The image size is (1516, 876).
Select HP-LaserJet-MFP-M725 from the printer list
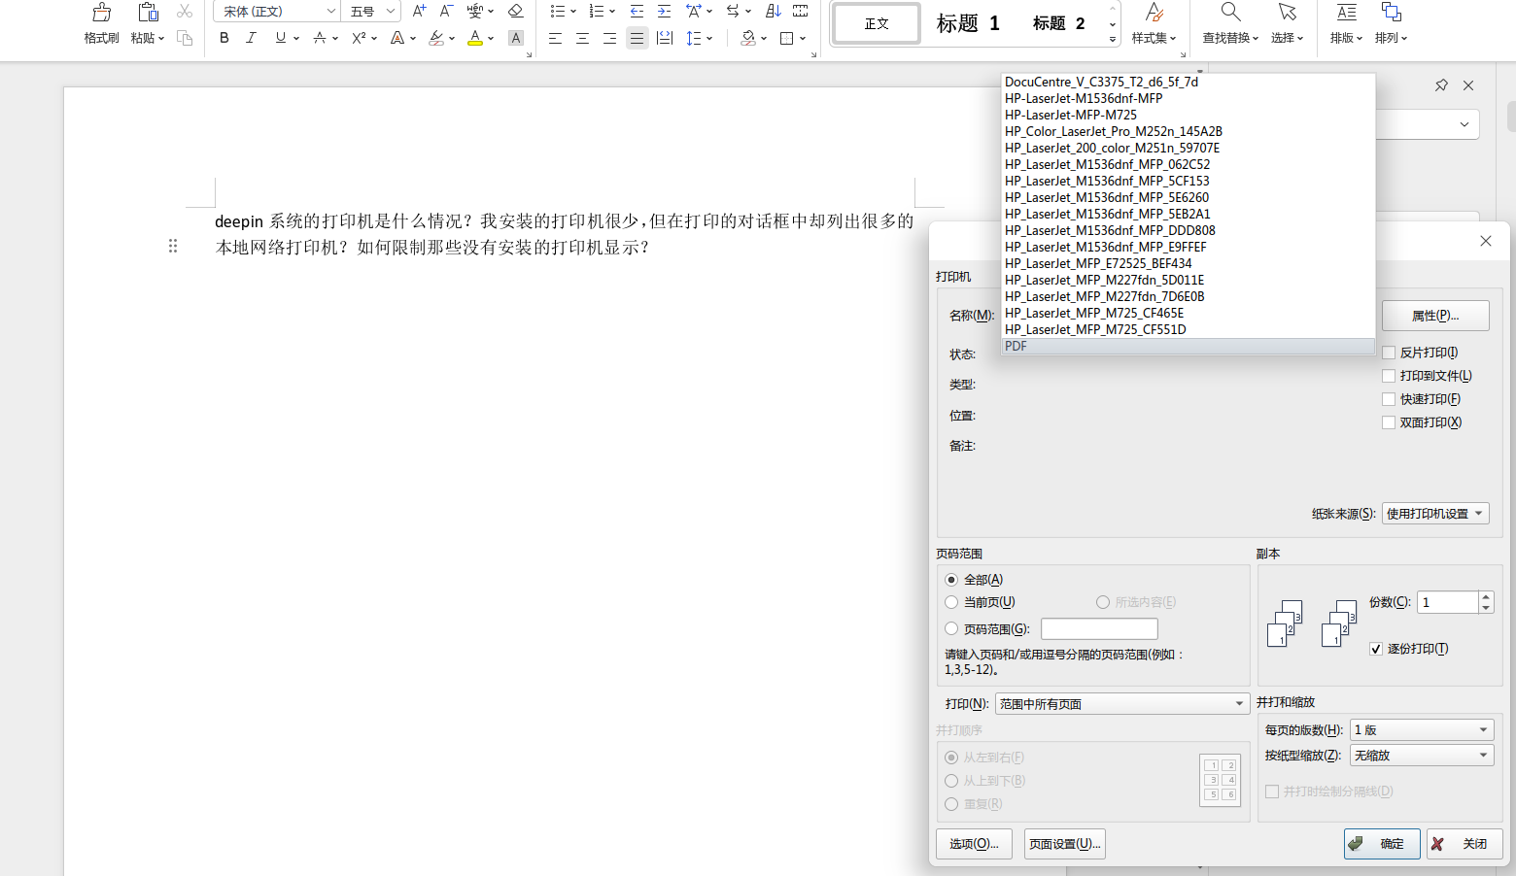click(1071, 115)
